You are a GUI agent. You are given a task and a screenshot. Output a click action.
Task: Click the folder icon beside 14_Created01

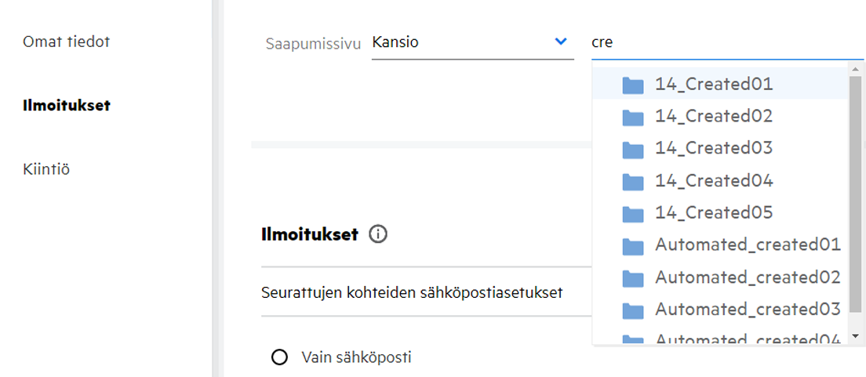633,85
